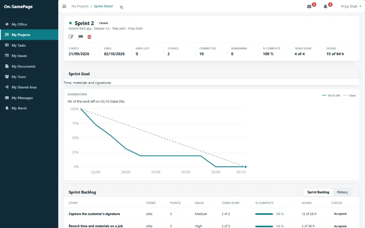The image size is (365, 228).
Task: Select the Sprint Backlog tab
Action: point(318,192)
